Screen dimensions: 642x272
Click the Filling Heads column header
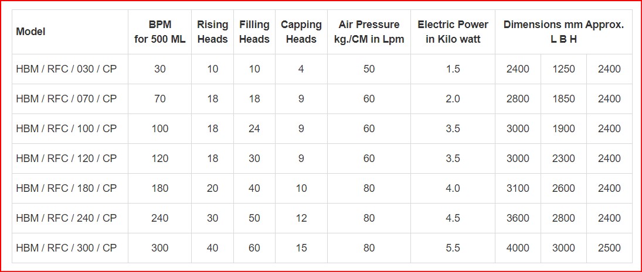pyautogui.click(x=254, y=32)
